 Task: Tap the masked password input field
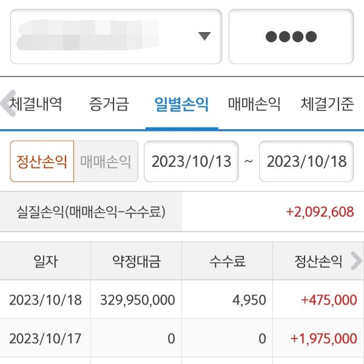click(291, 36)
